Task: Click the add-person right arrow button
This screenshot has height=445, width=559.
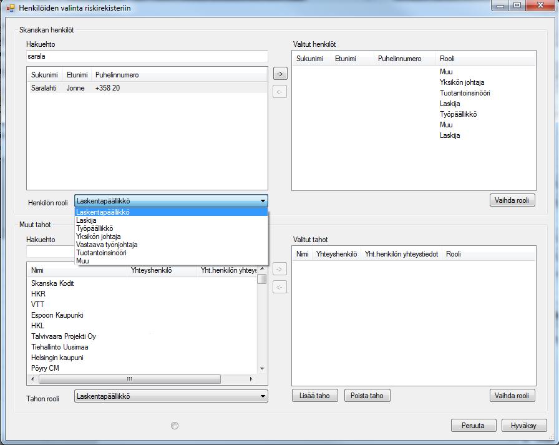Action: [280, 74]
